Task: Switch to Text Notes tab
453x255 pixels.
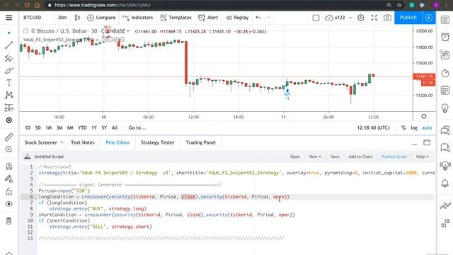Action: point(83,142)
